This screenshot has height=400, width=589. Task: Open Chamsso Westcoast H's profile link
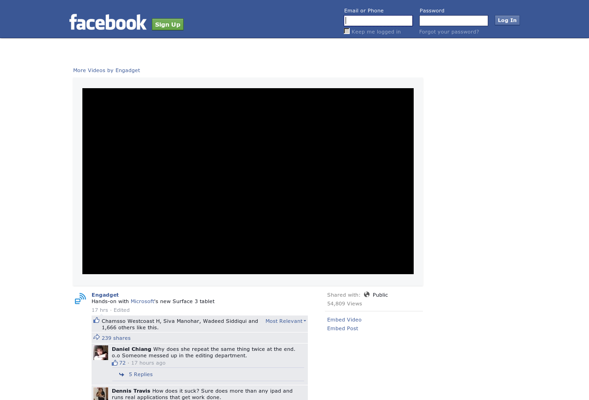click(131, 321)
